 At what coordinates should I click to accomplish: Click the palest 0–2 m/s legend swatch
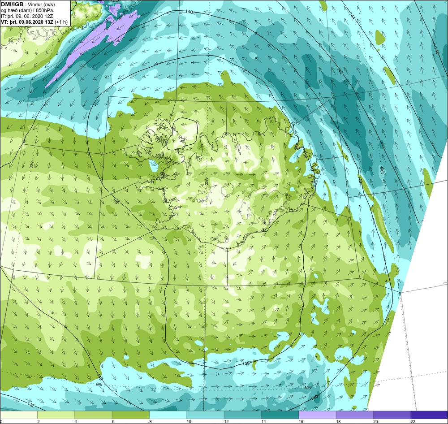(x=18, y=415)
